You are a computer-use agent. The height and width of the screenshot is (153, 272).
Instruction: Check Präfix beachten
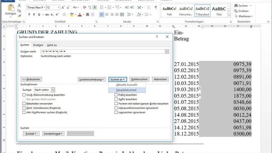pyautogui.click(x=116, y=95)
